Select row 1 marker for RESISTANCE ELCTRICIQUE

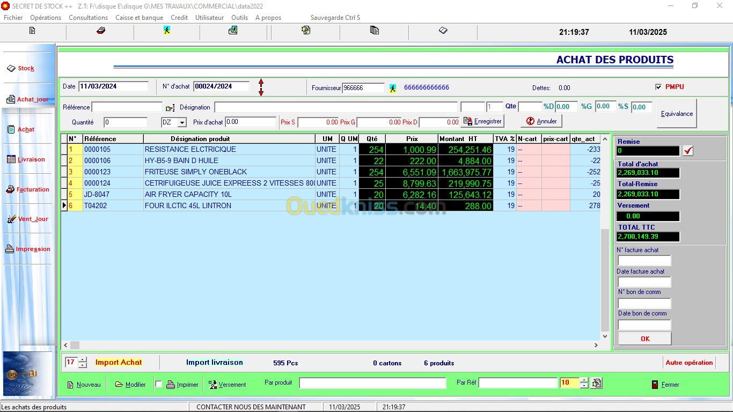64,150
